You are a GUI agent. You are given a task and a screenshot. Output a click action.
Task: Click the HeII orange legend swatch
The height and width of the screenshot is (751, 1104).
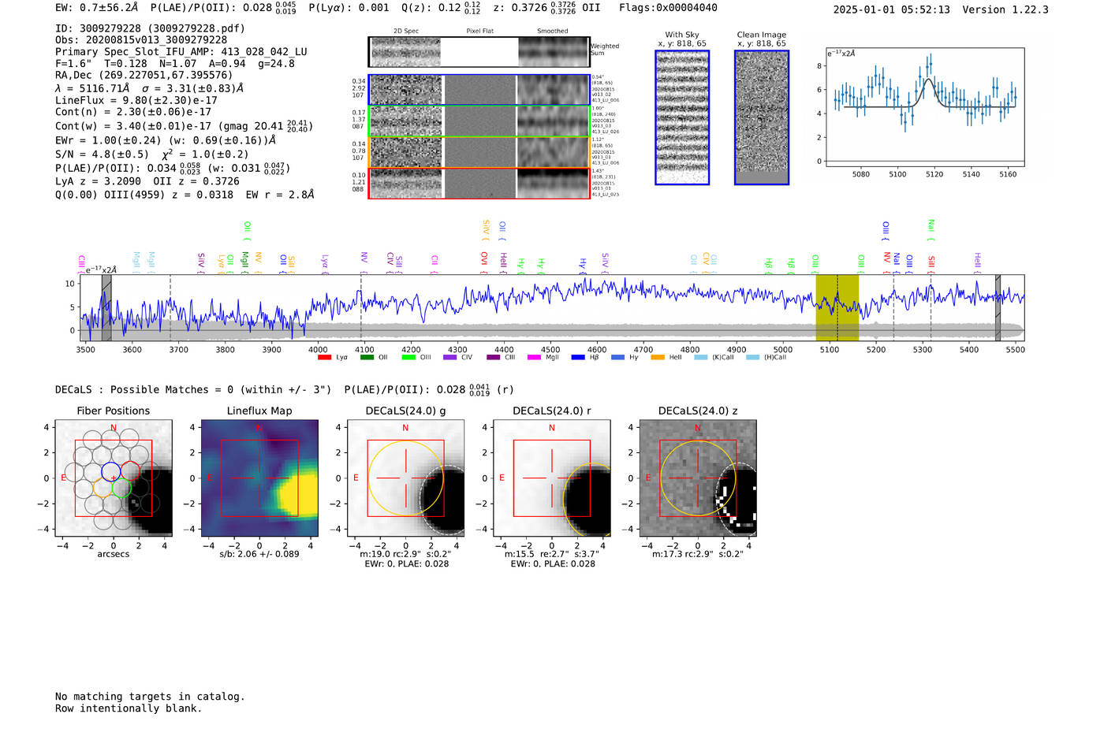tap(658, 358)
